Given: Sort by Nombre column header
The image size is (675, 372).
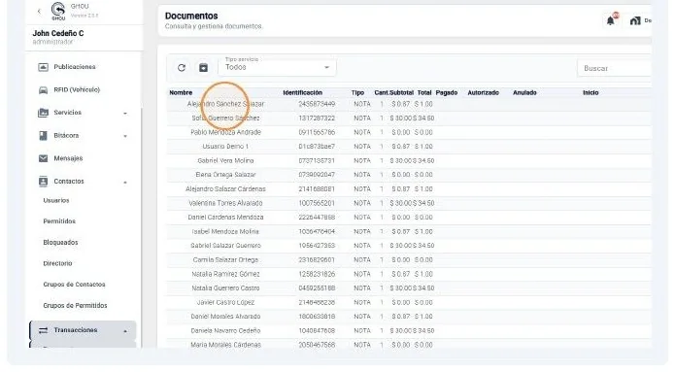Looking at the screenshot, I should pos(181,92).
